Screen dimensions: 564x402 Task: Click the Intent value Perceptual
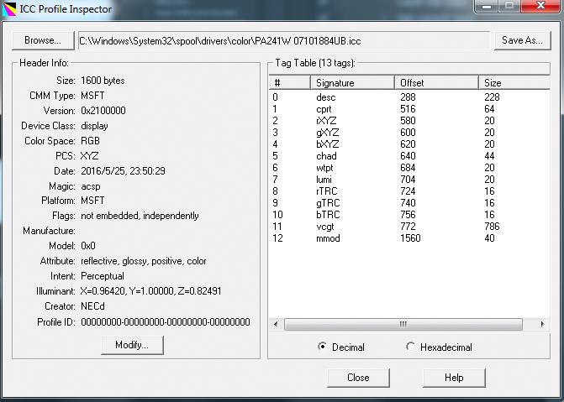coord(103,276)
